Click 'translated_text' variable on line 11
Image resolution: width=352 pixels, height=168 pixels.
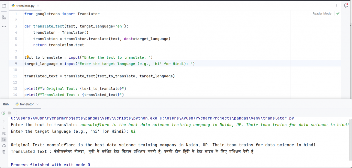pyautogui.click(x=41, y=76)
